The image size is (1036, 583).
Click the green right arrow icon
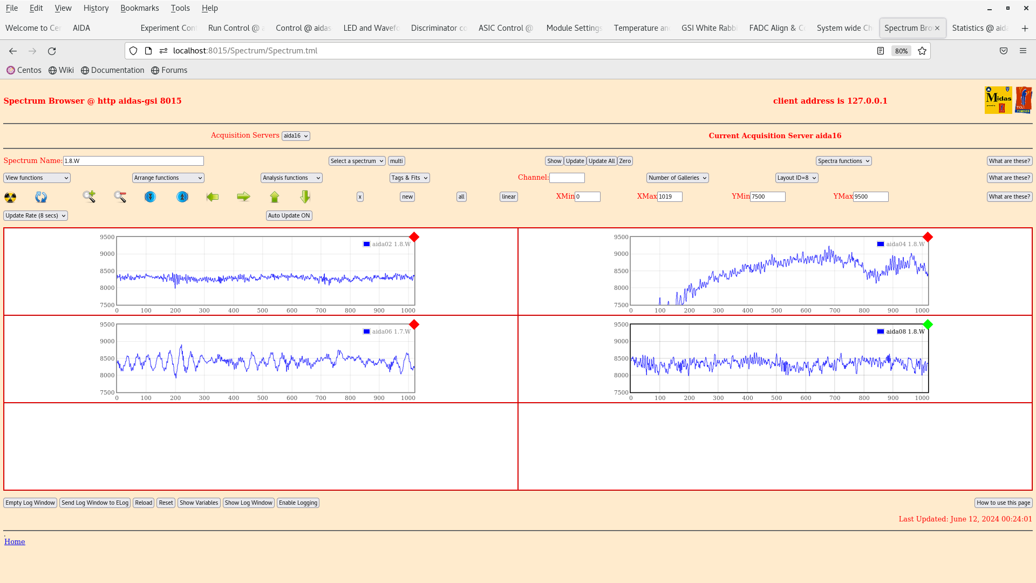243,197
